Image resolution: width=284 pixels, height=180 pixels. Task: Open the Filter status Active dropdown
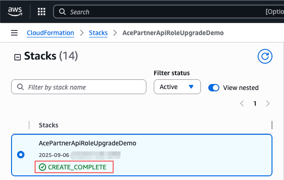point(177,87)
